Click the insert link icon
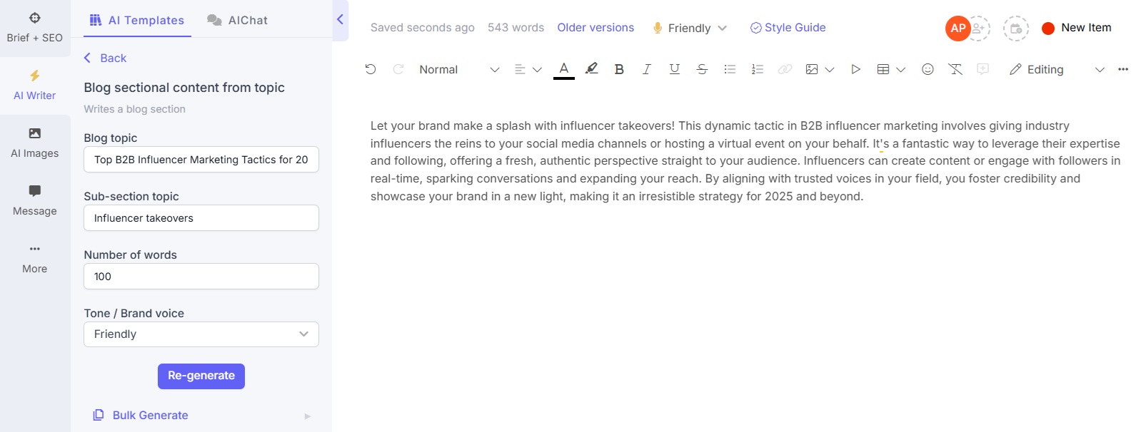The width and height of the screenshot is (1141, 432). coord(785,69)
